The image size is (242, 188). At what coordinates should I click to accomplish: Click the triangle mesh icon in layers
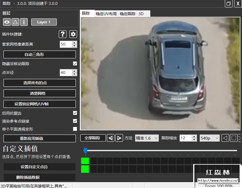(15, 22)
